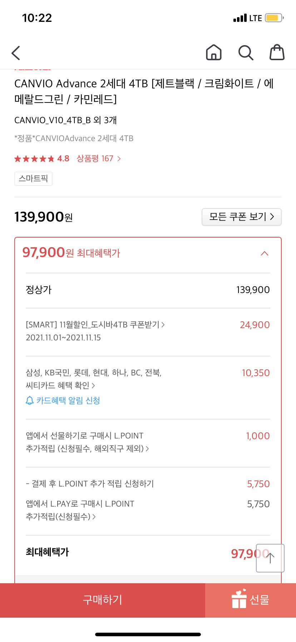Get the 11월할인_도시바4TB coupon

(95, 325)
